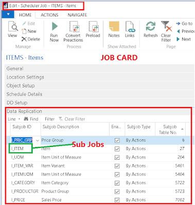Click Clear Filter in Data Replication toolbar

coord(72,119)
